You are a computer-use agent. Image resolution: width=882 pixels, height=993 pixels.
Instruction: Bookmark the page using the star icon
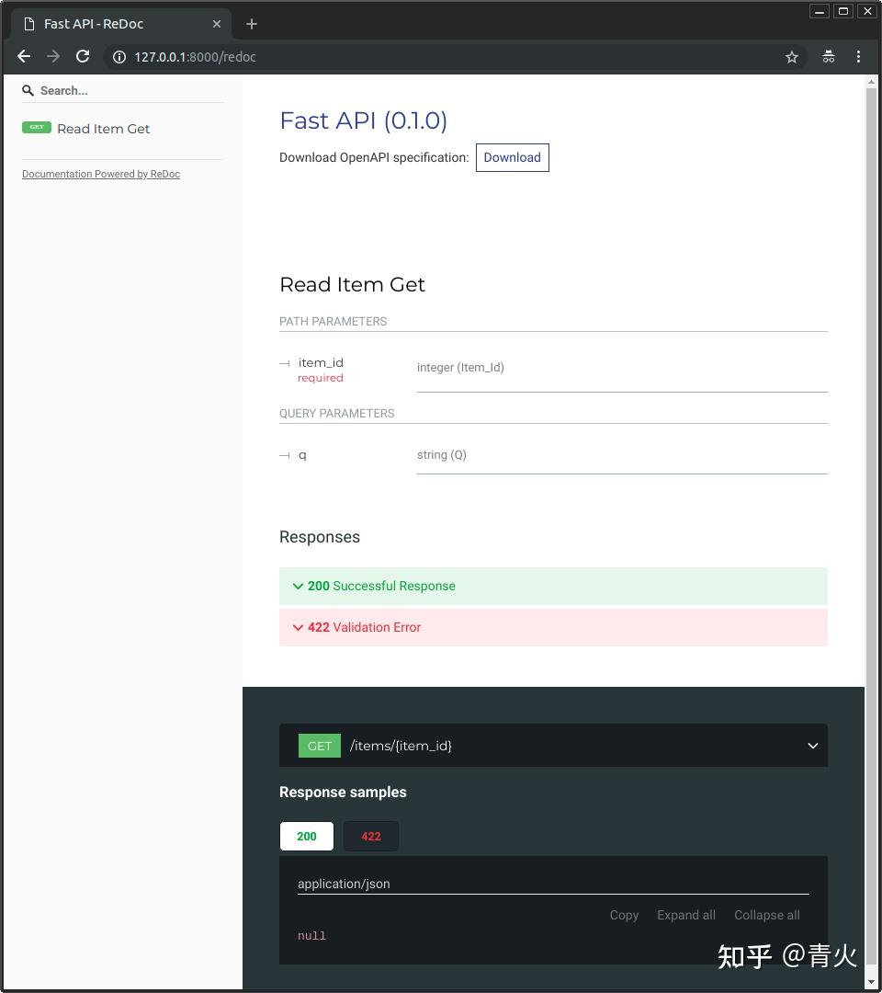pos(792,56)
